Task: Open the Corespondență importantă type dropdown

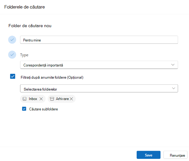Action: [x=99, y=65]
